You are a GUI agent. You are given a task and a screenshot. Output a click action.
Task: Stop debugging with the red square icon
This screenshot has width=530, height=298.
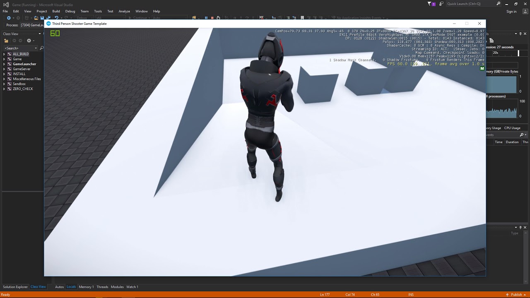click(212, 18)
